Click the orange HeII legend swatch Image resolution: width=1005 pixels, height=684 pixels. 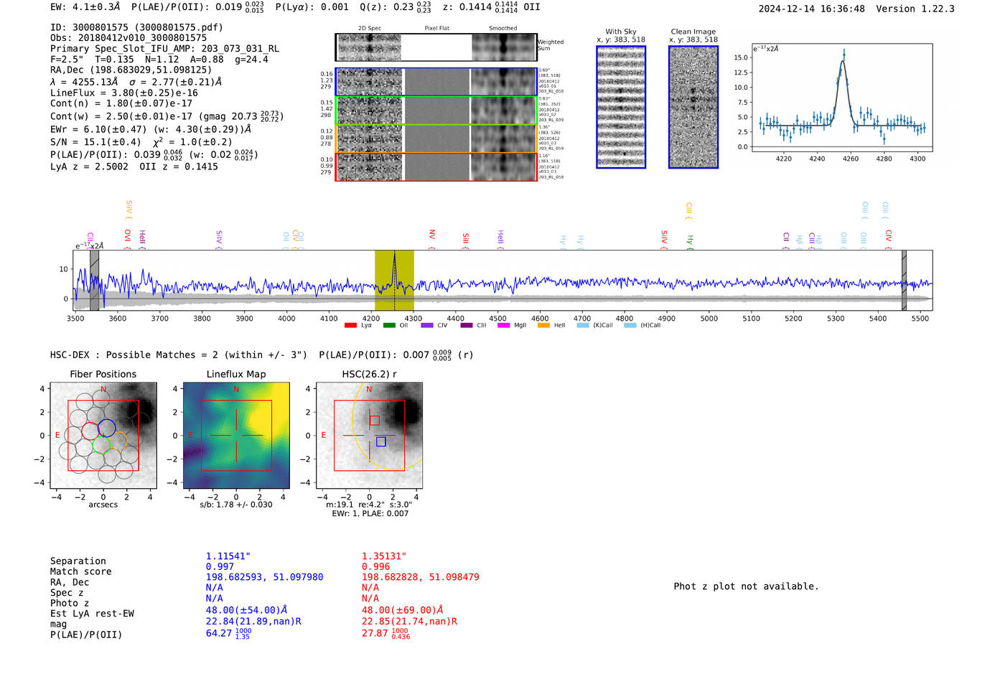pos(543,325)
